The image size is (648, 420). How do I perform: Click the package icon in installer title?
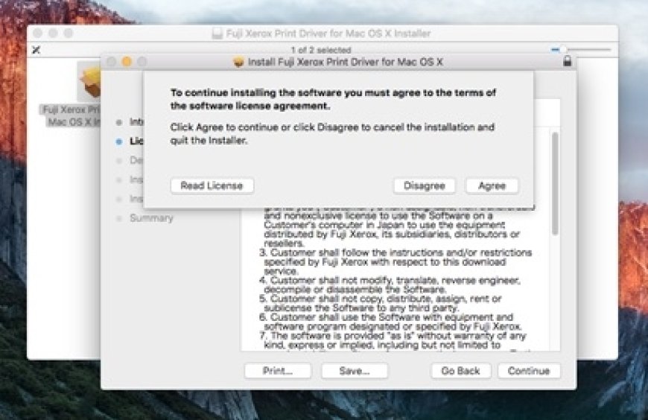[x=238, y=62]
